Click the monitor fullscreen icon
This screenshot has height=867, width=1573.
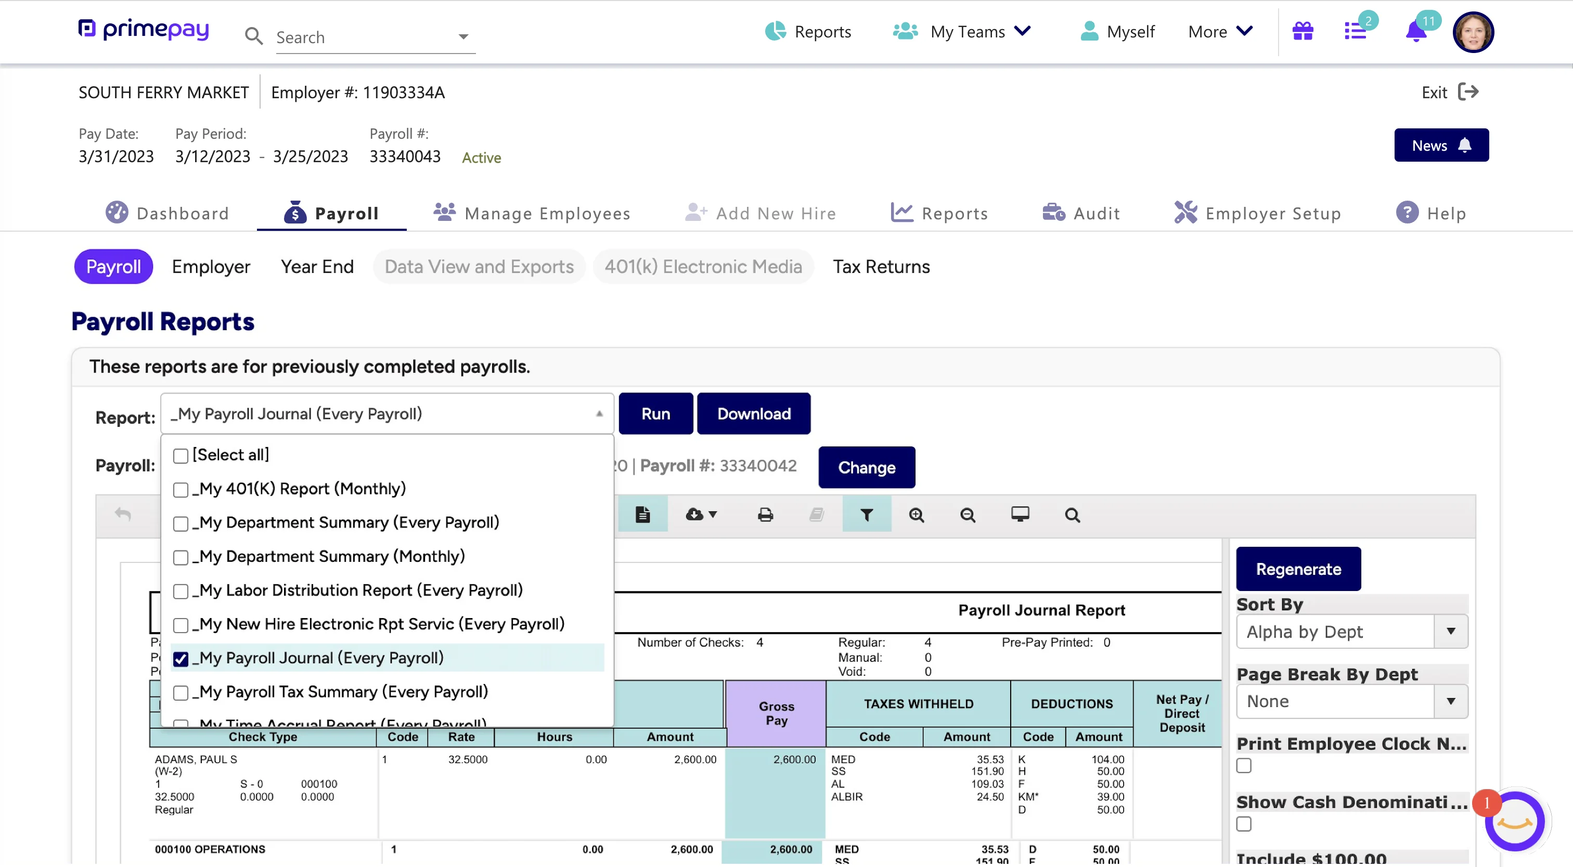[1020, 515]
